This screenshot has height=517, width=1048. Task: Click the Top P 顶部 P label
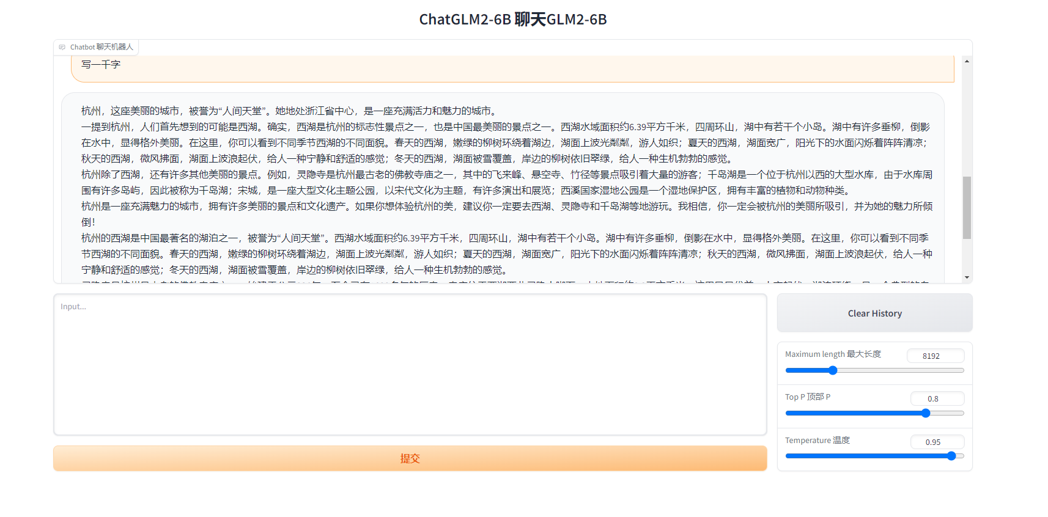(x=807, y=397)
